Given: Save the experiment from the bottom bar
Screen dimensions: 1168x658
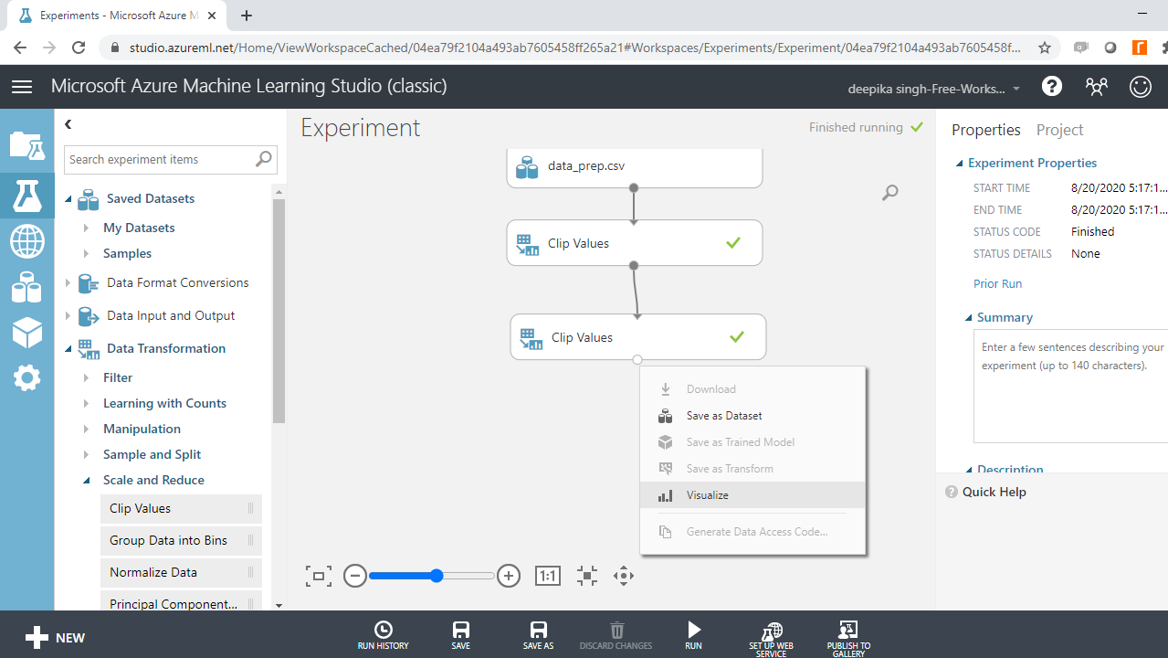Looking at the screenshot, I should coord(461,635).
